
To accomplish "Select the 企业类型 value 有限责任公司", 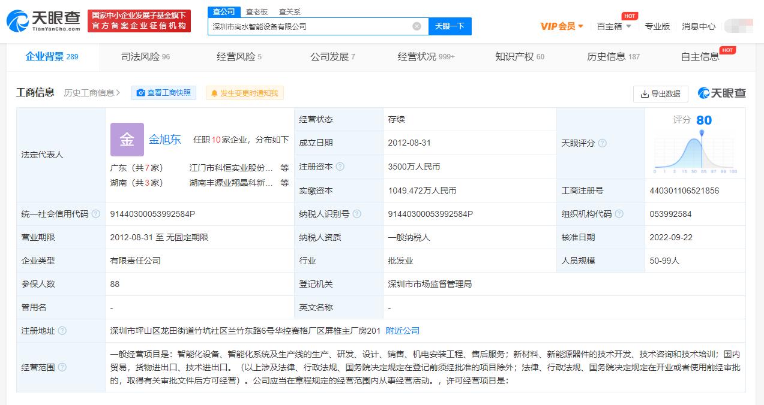I will (136, 261).
